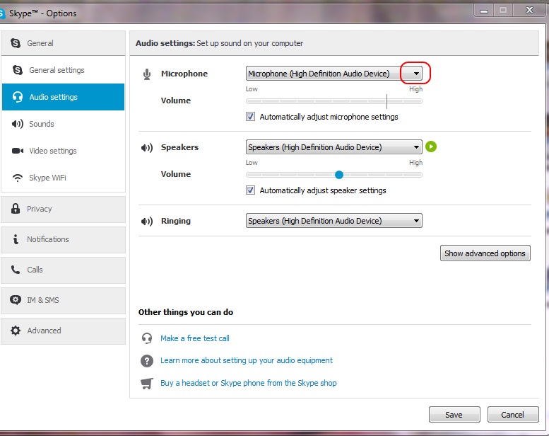Save the audio settings
549x436 pixels.
pyautogui.click(x=454, y=415)
